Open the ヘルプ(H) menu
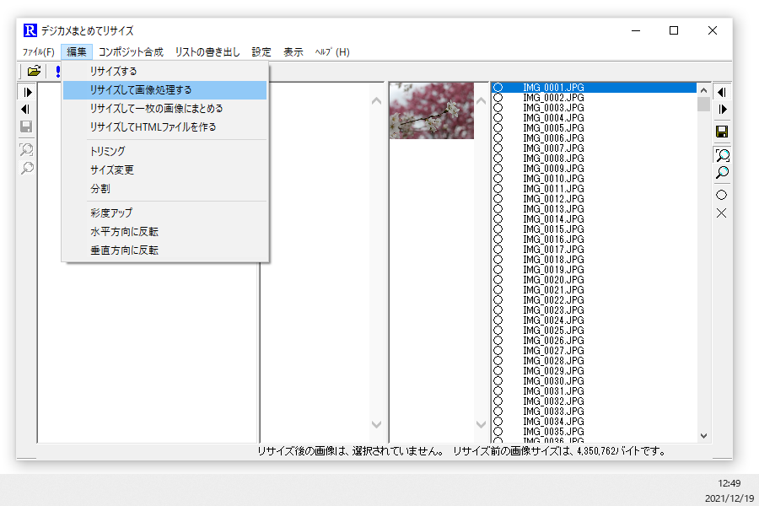The height and width of the screenshot is (506, 759). tap(332, 51)
